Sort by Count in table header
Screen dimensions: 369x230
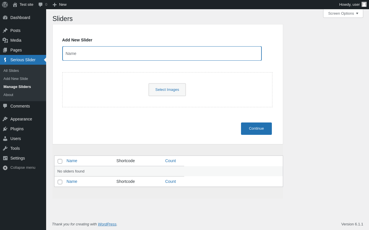170,161
